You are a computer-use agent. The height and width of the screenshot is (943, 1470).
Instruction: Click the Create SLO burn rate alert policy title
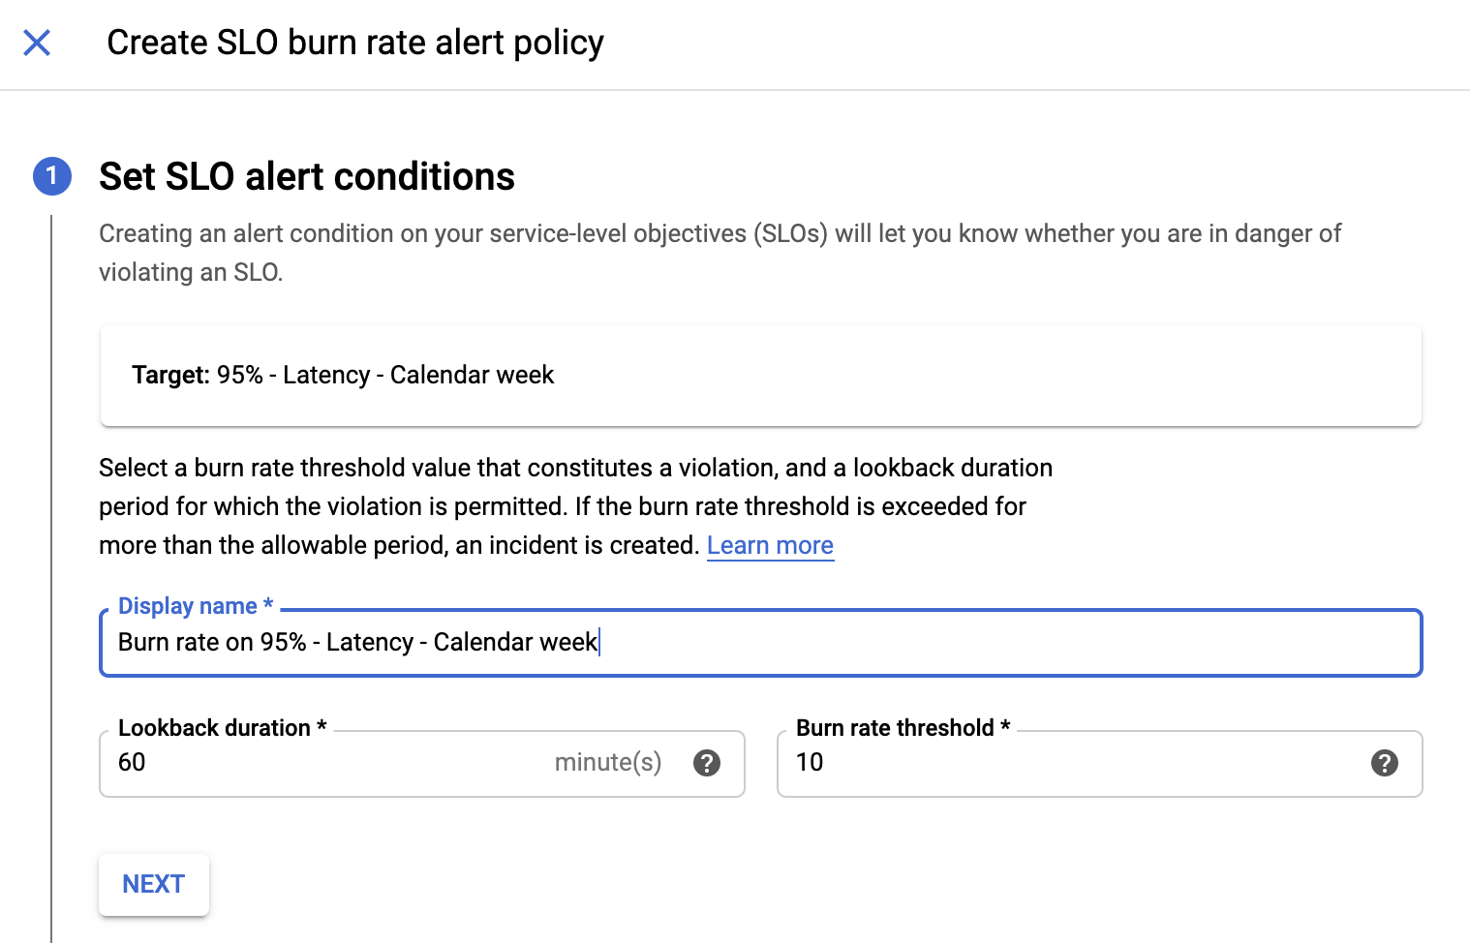[x=356, y=42]
